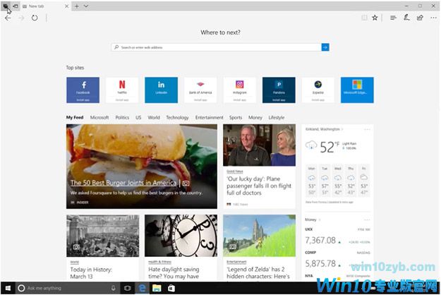The height and width of the screenshot is (295, 441).
Task: Open Netflix top site tile
Action: pos(122,90)
